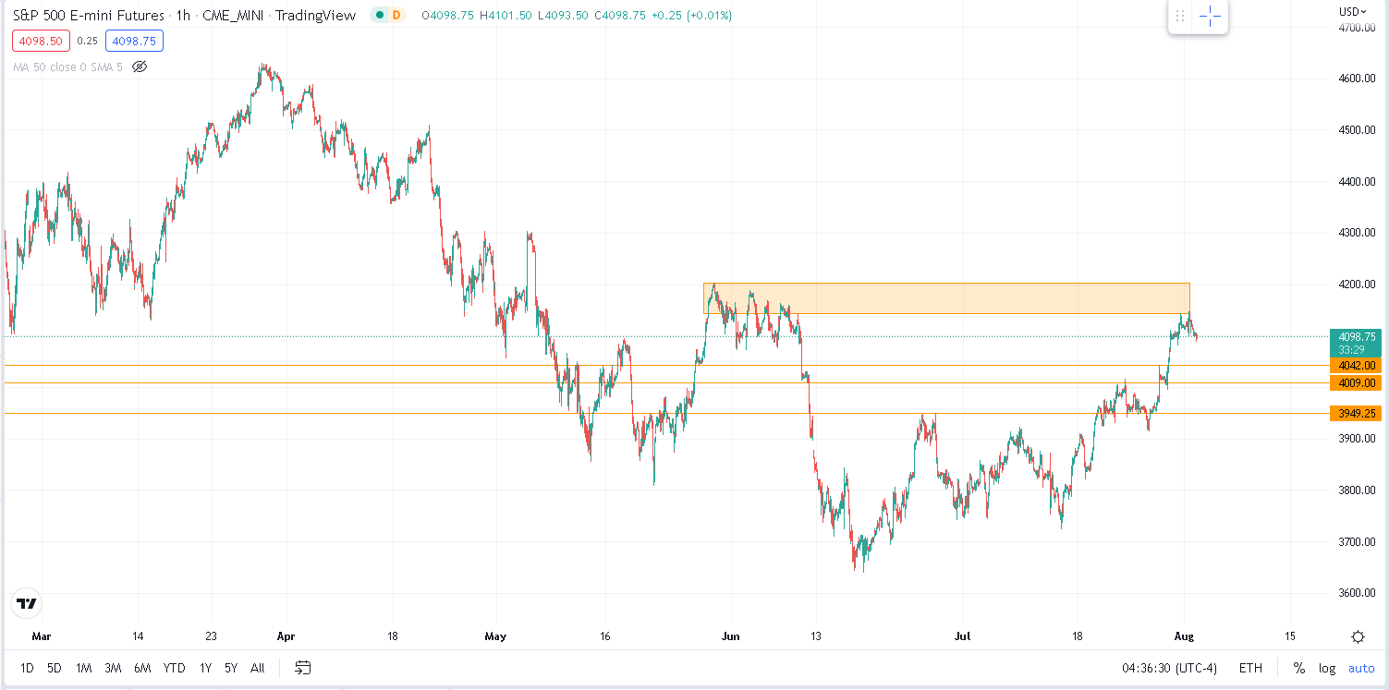The height and width of the screenshot is (690, 1389).
Task: Select the 1M time range
Action: pos(83,668)
